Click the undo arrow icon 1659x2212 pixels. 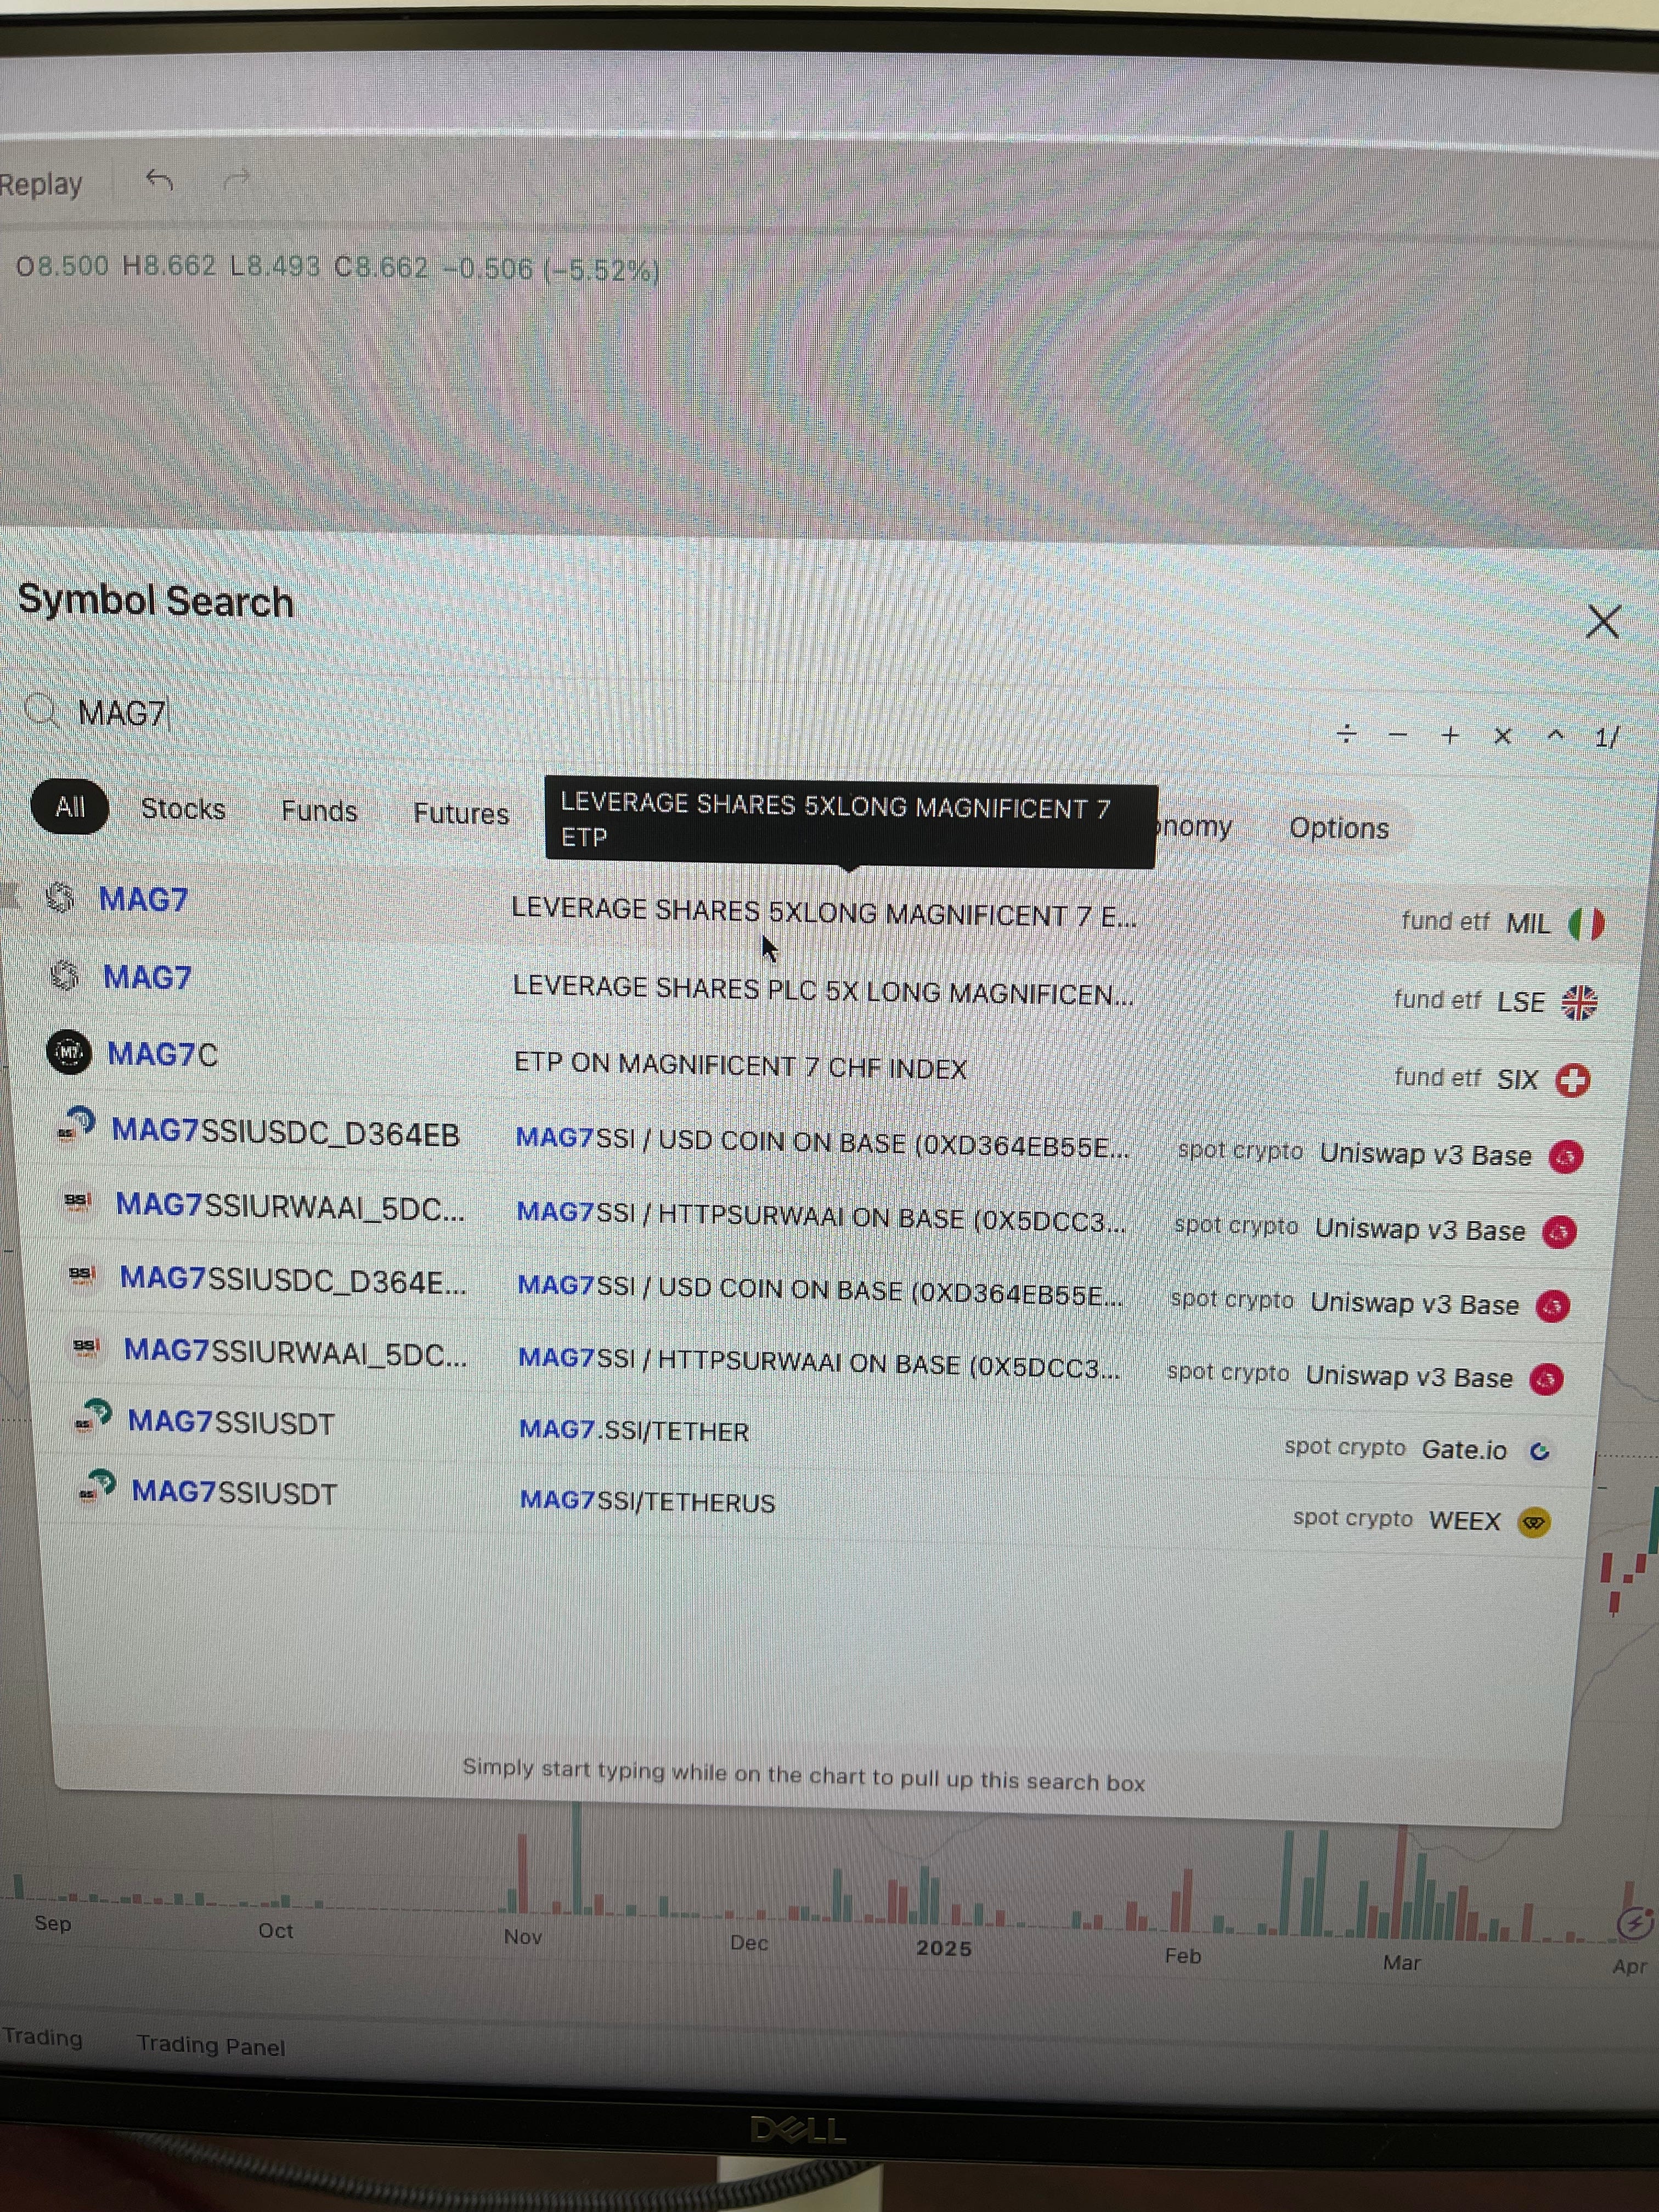(x=159, y=180)
